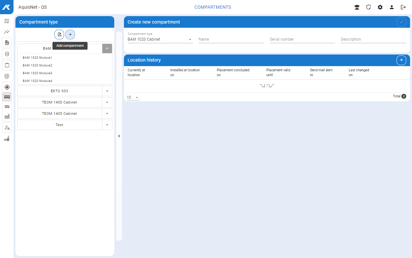This screenshot has height=258, width=412.
Task: Click the Serial number input field
Action: [x=302, y=39]
